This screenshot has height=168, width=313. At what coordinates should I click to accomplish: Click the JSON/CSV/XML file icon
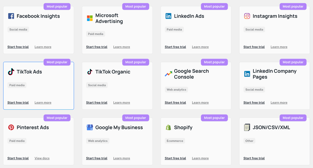(247, 127)
